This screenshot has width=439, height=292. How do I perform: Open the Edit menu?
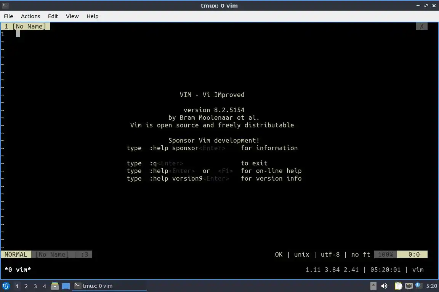pos(53,16)
